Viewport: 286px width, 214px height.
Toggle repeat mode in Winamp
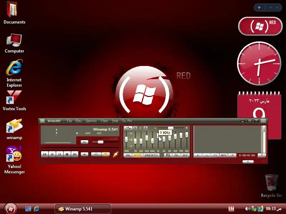pos(105,154)
